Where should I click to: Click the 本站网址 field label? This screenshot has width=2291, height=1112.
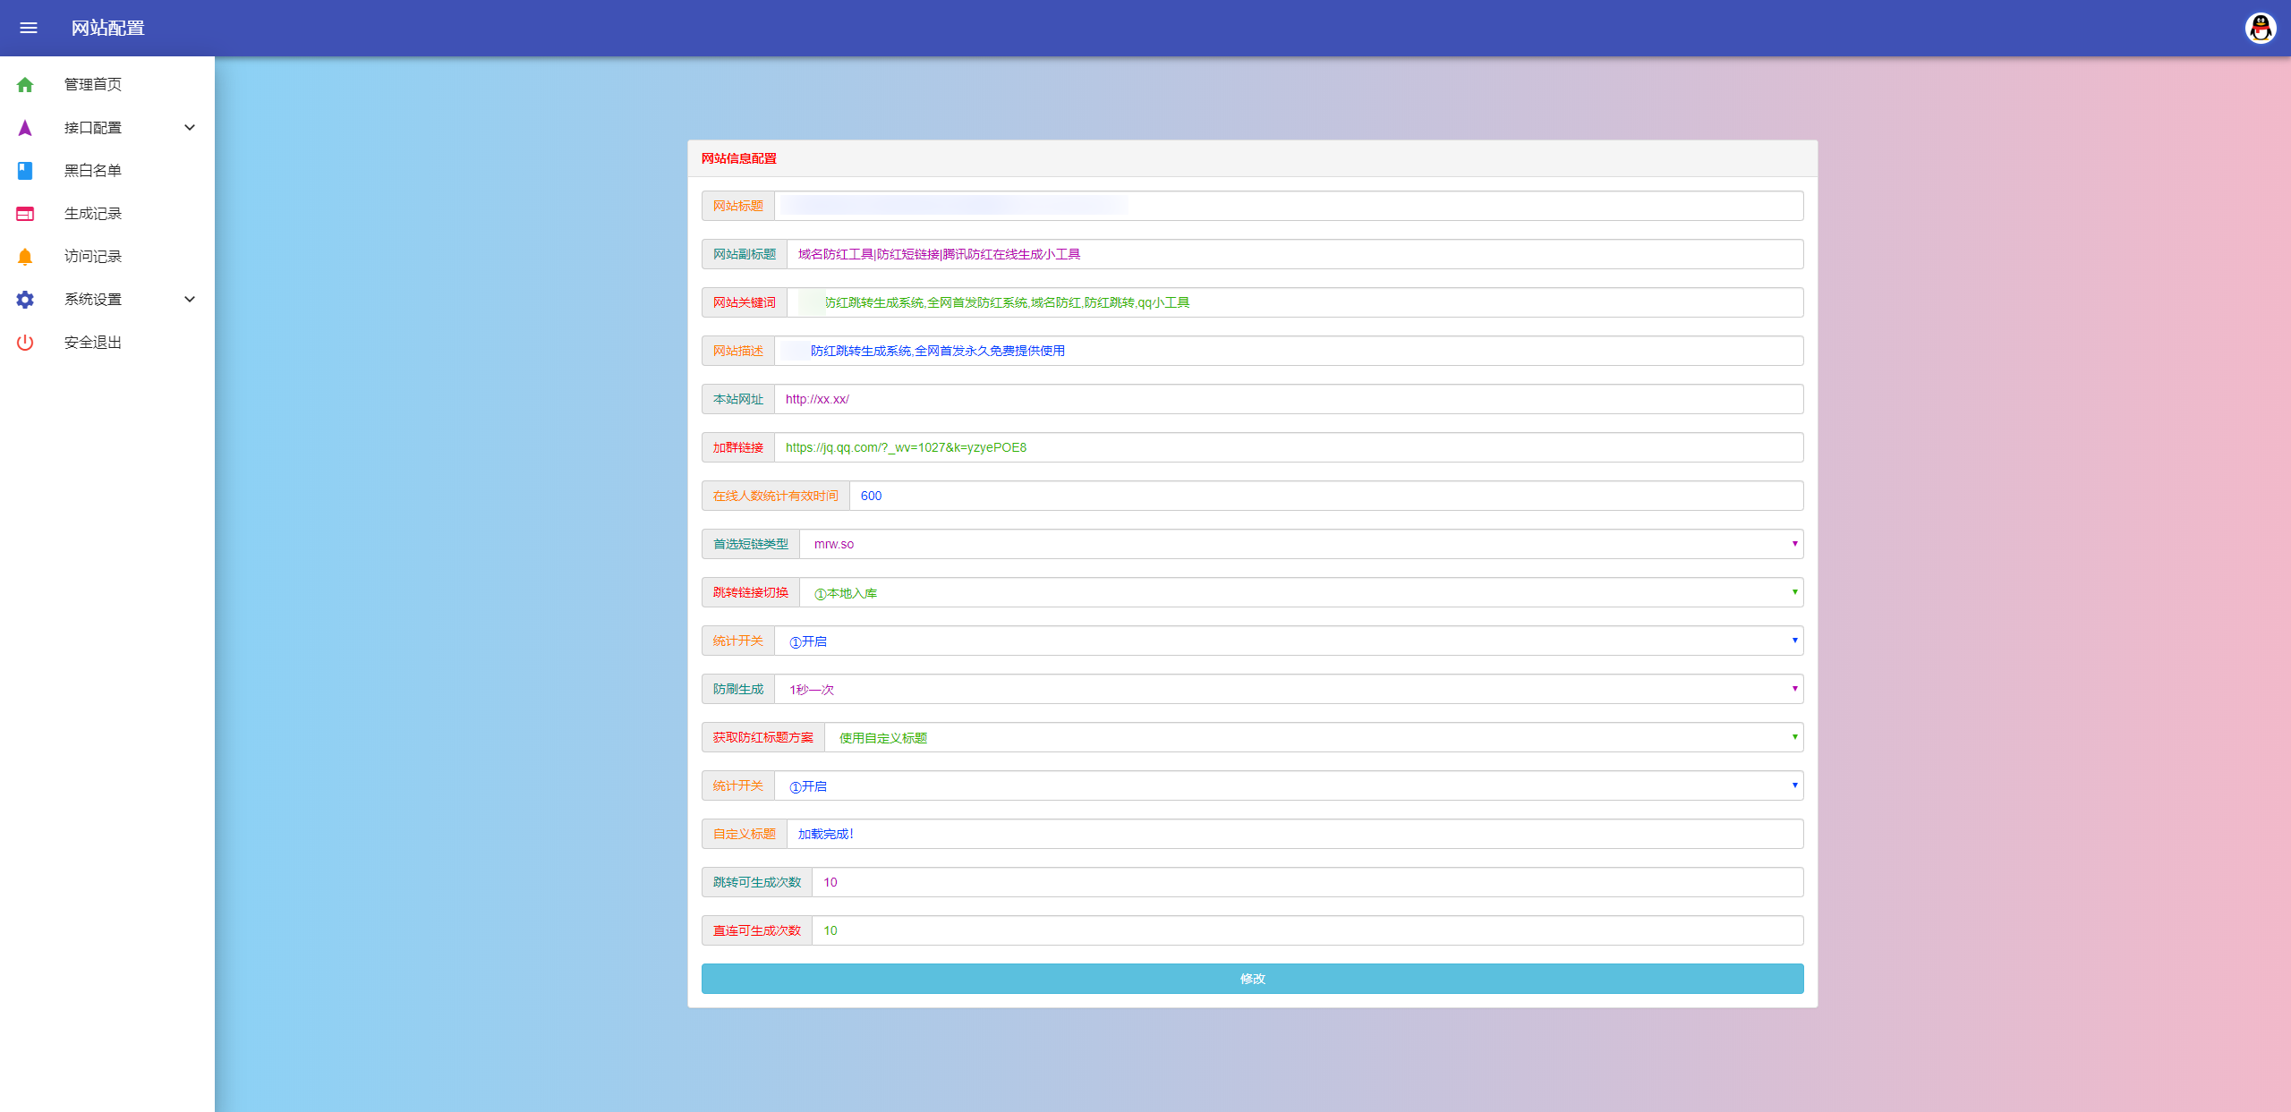(x=738, y=399)
